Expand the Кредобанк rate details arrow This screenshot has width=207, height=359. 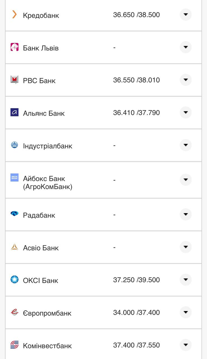[185, 15]
